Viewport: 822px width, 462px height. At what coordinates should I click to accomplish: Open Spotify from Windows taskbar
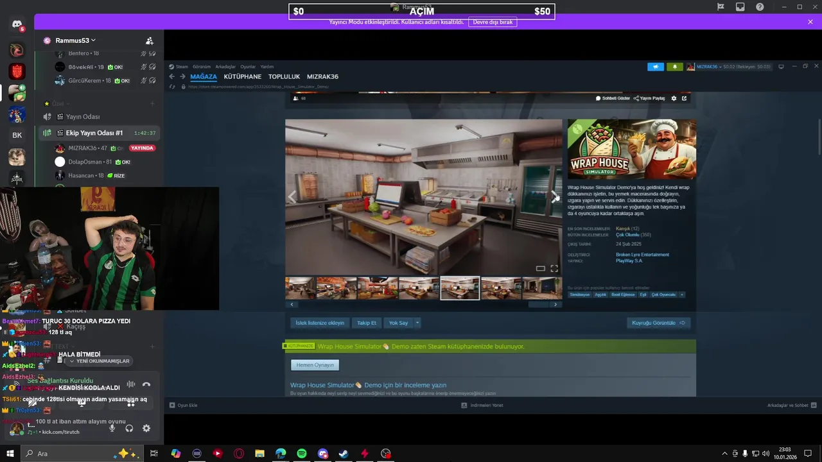[x=302, y=454]
